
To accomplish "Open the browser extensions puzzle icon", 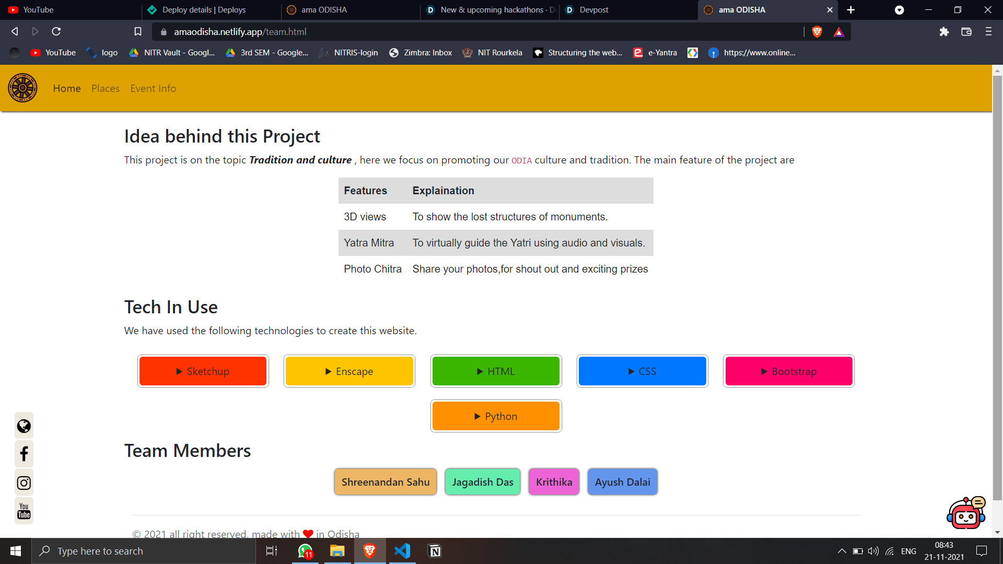I will 944,32.
